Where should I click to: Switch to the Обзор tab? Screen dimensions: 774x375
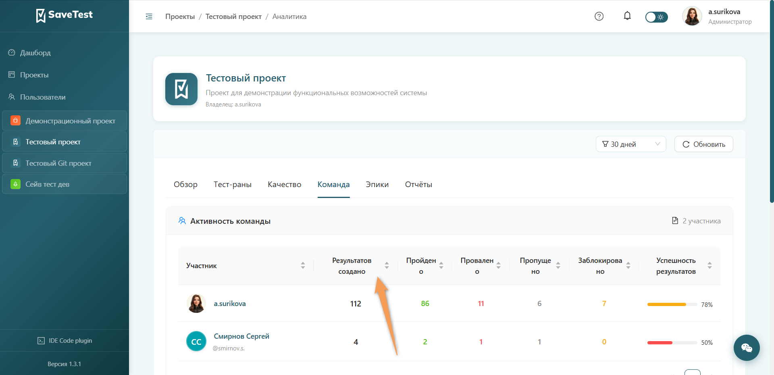point(185,184)
